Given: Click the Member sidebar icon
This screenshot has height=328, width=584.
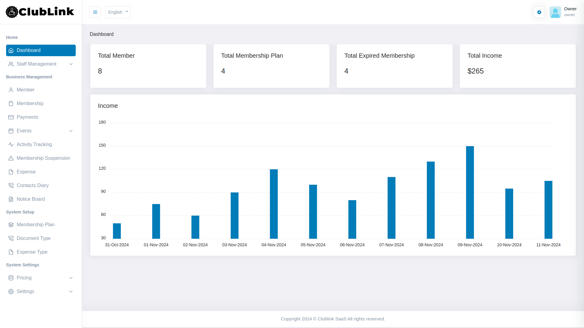Looking at the screenshot, I should click(11, 90).
